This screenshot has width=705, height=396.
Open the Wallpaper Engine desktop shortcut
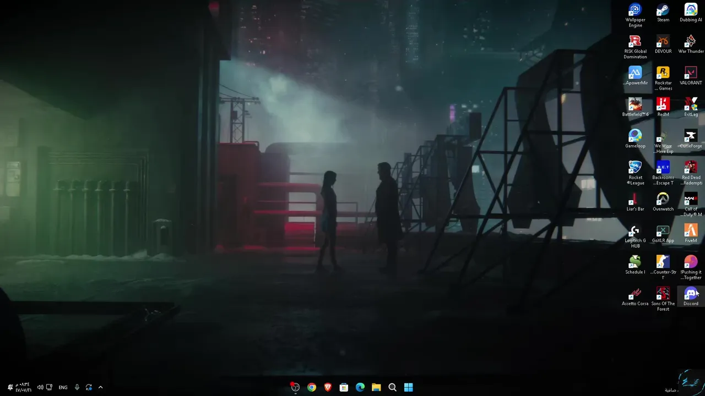click(x=635, y=15)
